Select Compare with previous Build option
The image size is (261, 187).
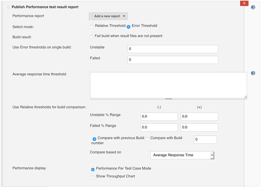(94, 139)
